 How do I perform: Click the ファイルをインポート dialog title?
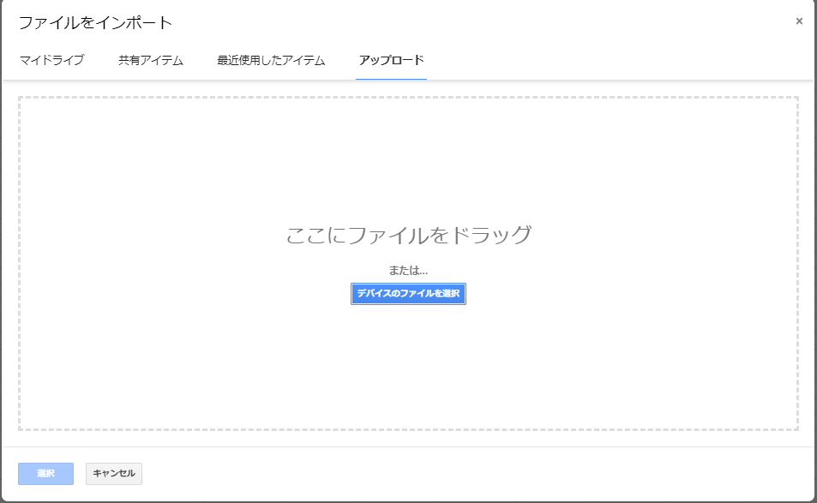coord(95,22)
